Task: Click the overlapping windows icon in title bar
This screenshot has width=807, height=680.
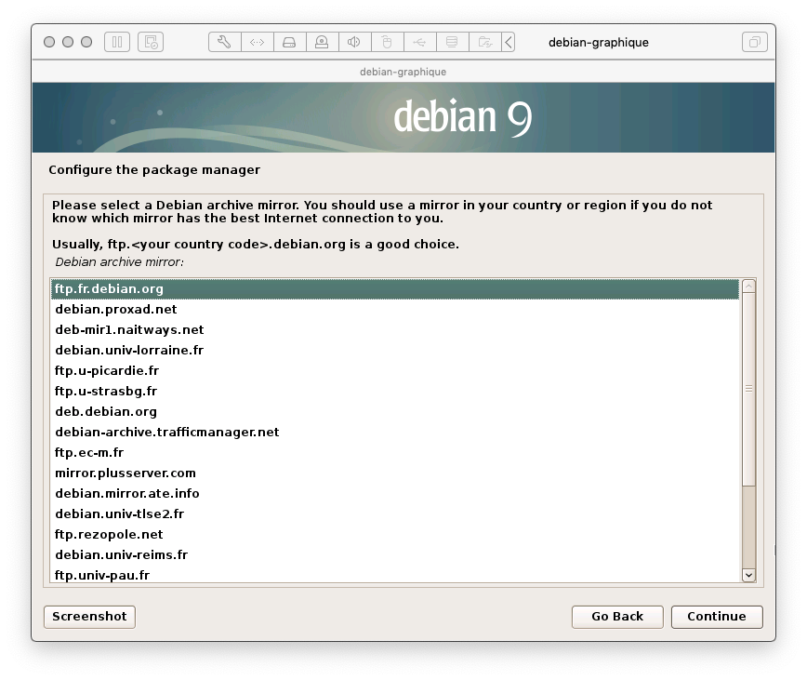Action: pos(755,42)
